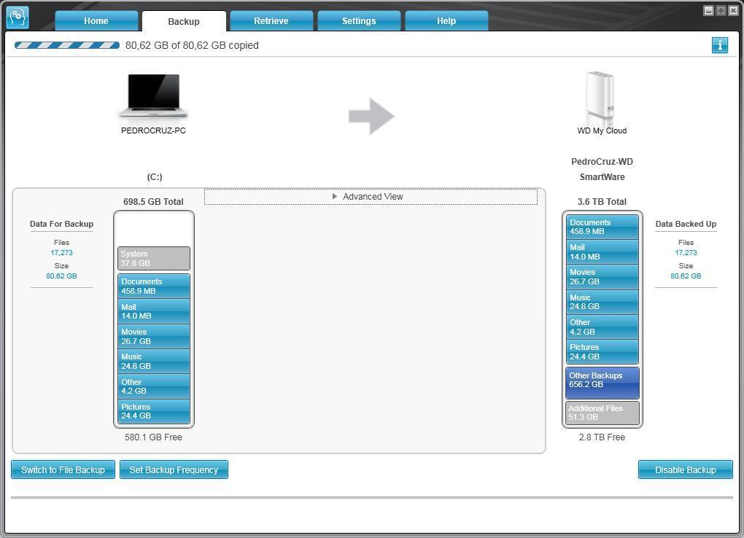Click Set Backup Frequency button
Viewport: 744px width, 538px height.
[x=174, y=469]
